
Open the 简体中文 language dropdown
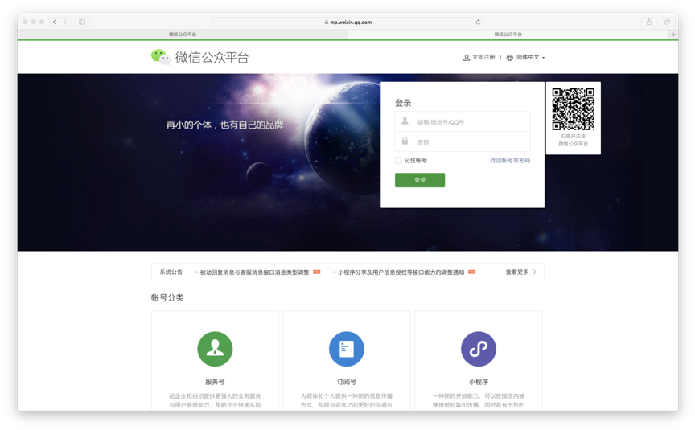tap(530, 58)
